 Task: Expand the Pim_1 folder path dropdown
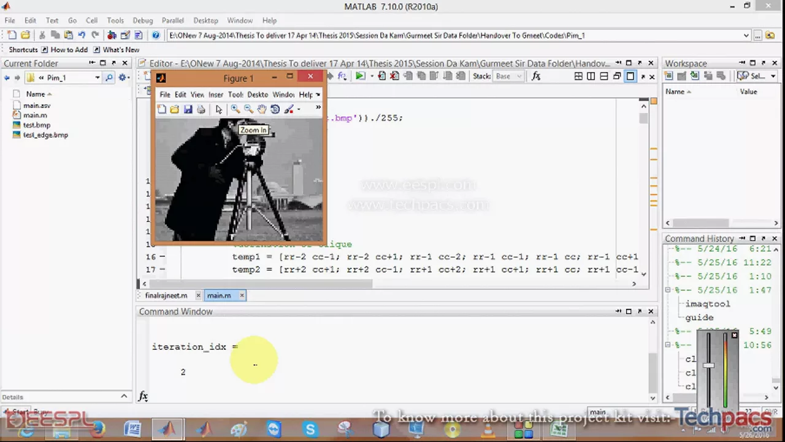click(97, 77)
